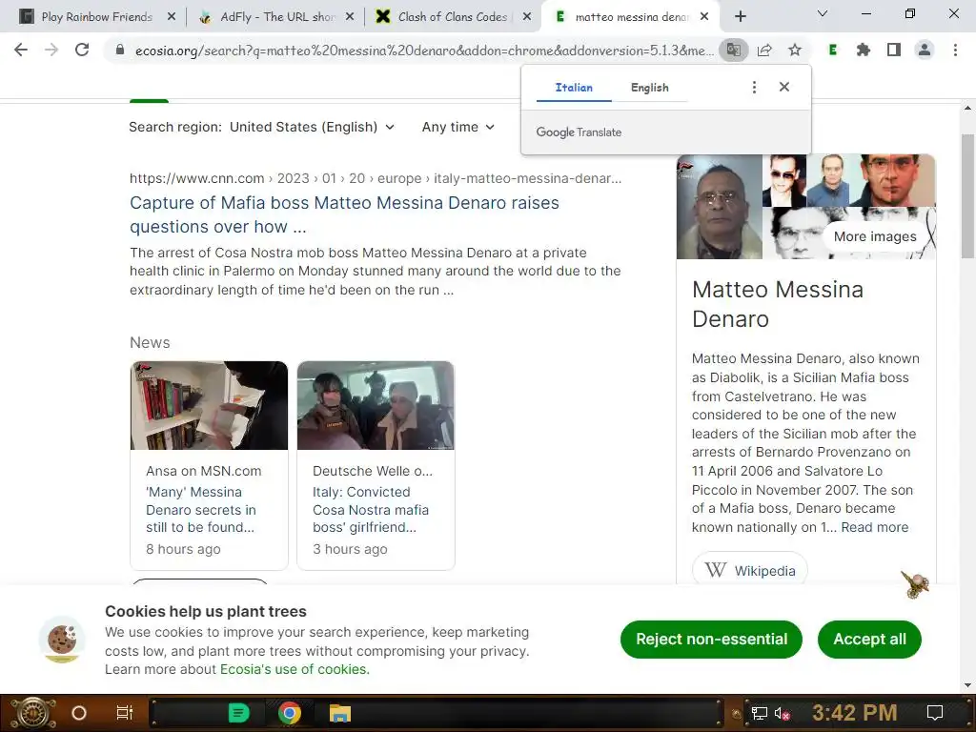Click the muted volume tray icon

(x=782, y=714)
